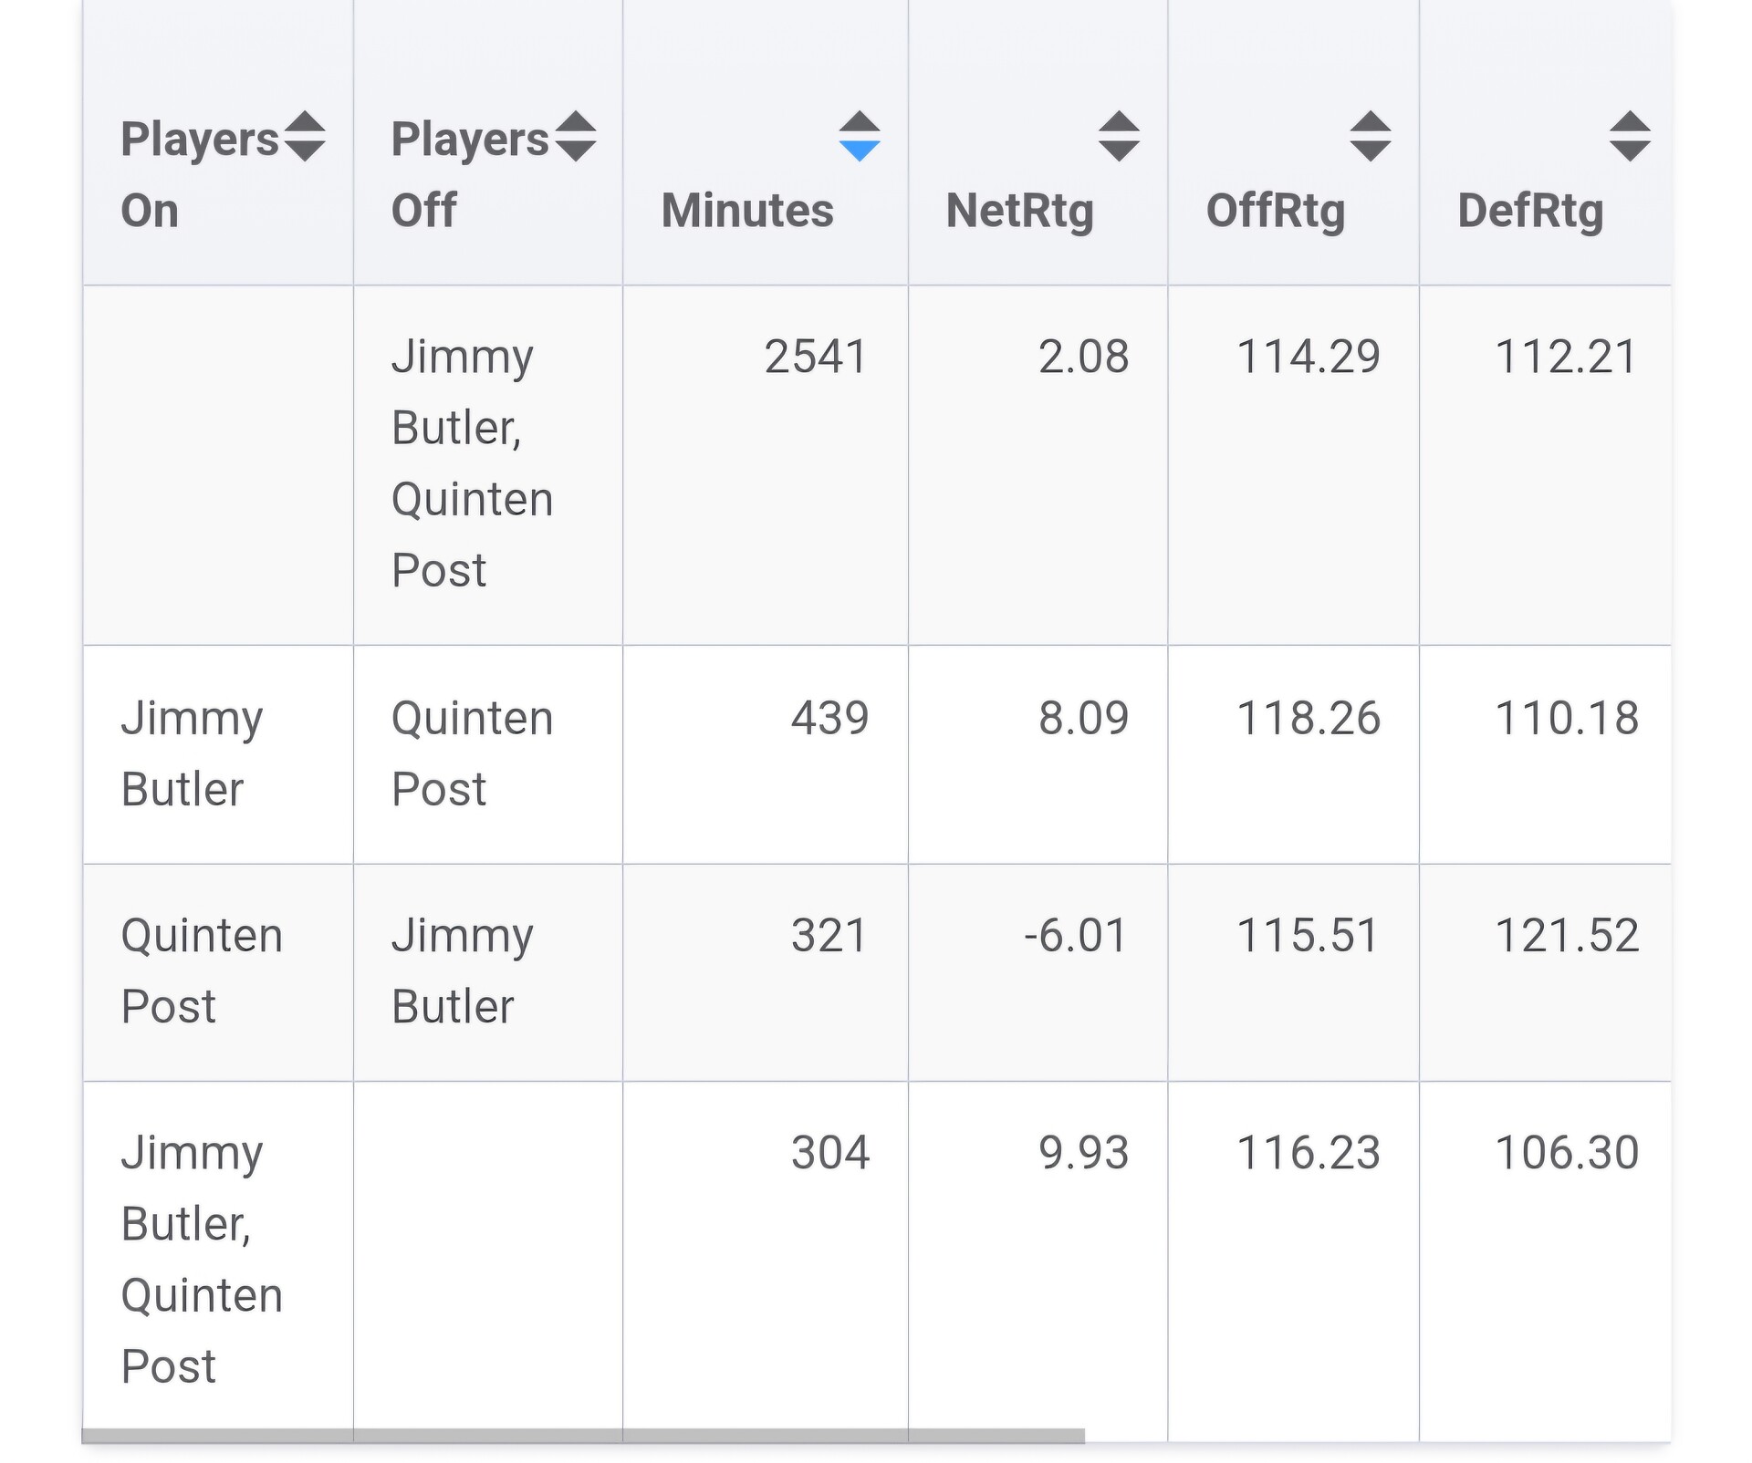Sort table by OffRtg arrows
Image resolution: width=1752 pixels, height=1463 pixels.
(x=1371, y=137)
